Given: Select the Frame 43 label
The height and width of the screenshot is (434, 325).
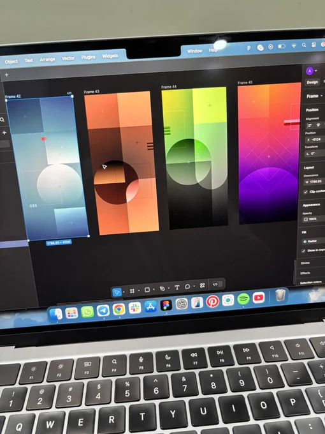Looking at the screenshot, I should click(92, 92).
